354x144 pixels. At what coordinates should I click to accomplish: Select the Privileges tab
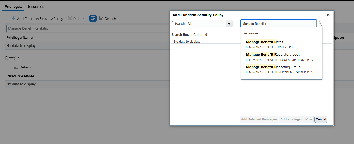pyautogui.click(x=13, y=7)
